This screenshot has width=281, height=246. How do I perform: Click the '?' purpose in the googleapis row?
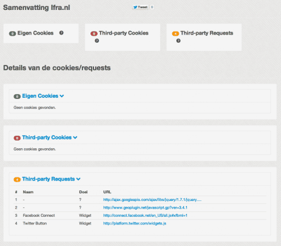[80, 200]
